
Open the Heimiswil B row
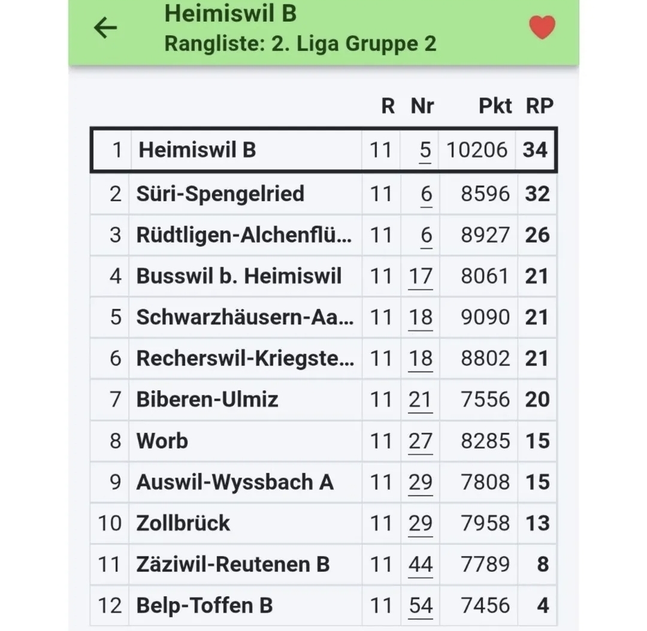pos(197,150)
